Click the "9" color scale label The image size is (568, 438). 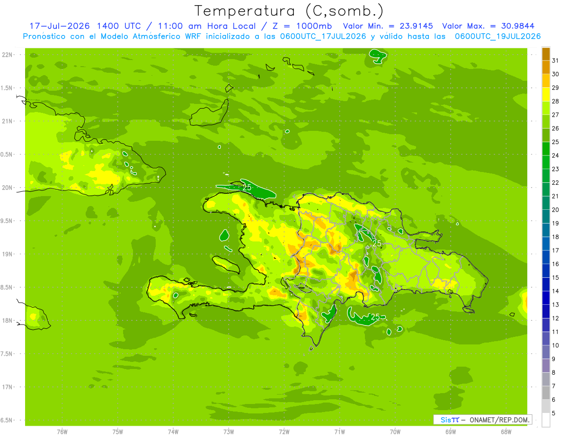pyautogui.click(x=554, y=359)
